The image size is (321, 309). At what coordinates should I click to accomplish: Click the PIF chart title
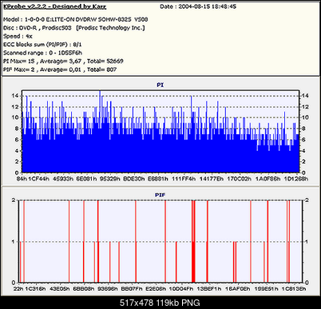coord(160,195)
